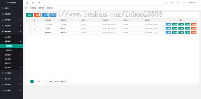Collapse the top-level 采集管理 gear menu

click(12, 32)
